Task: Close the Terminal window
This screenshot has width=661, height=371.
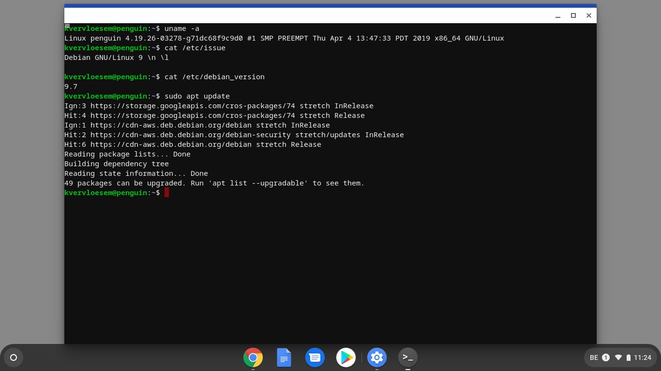Action: click(x=589, y=15)
